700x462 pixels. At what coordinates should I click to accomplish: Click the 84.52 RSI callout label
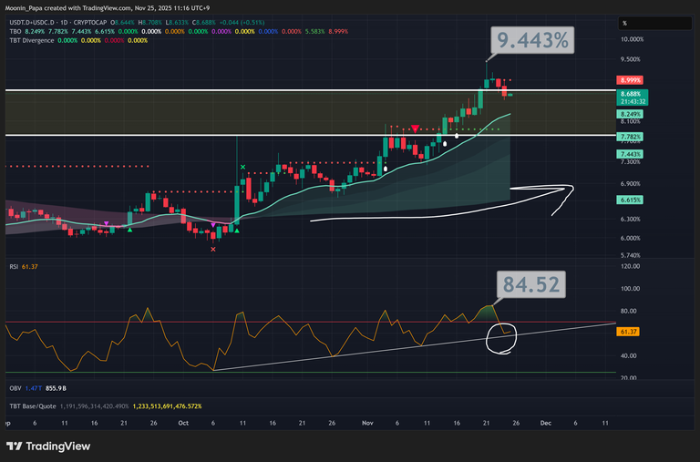point(532,284)
